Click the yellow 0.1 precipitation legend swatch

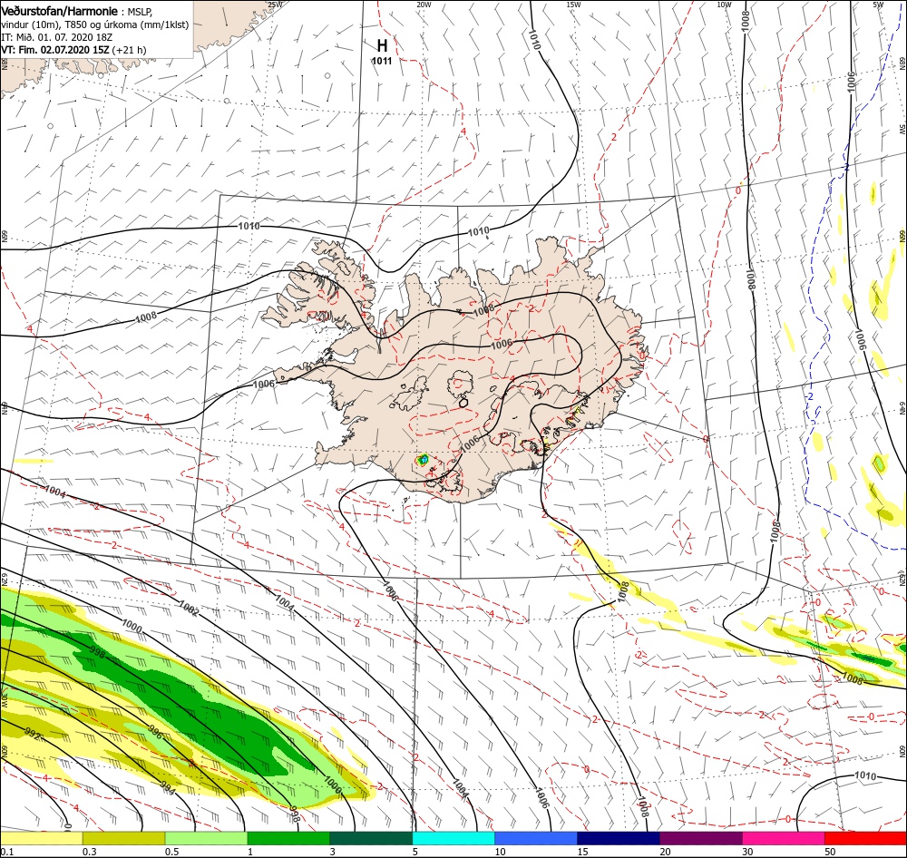[x=41, y=839]
